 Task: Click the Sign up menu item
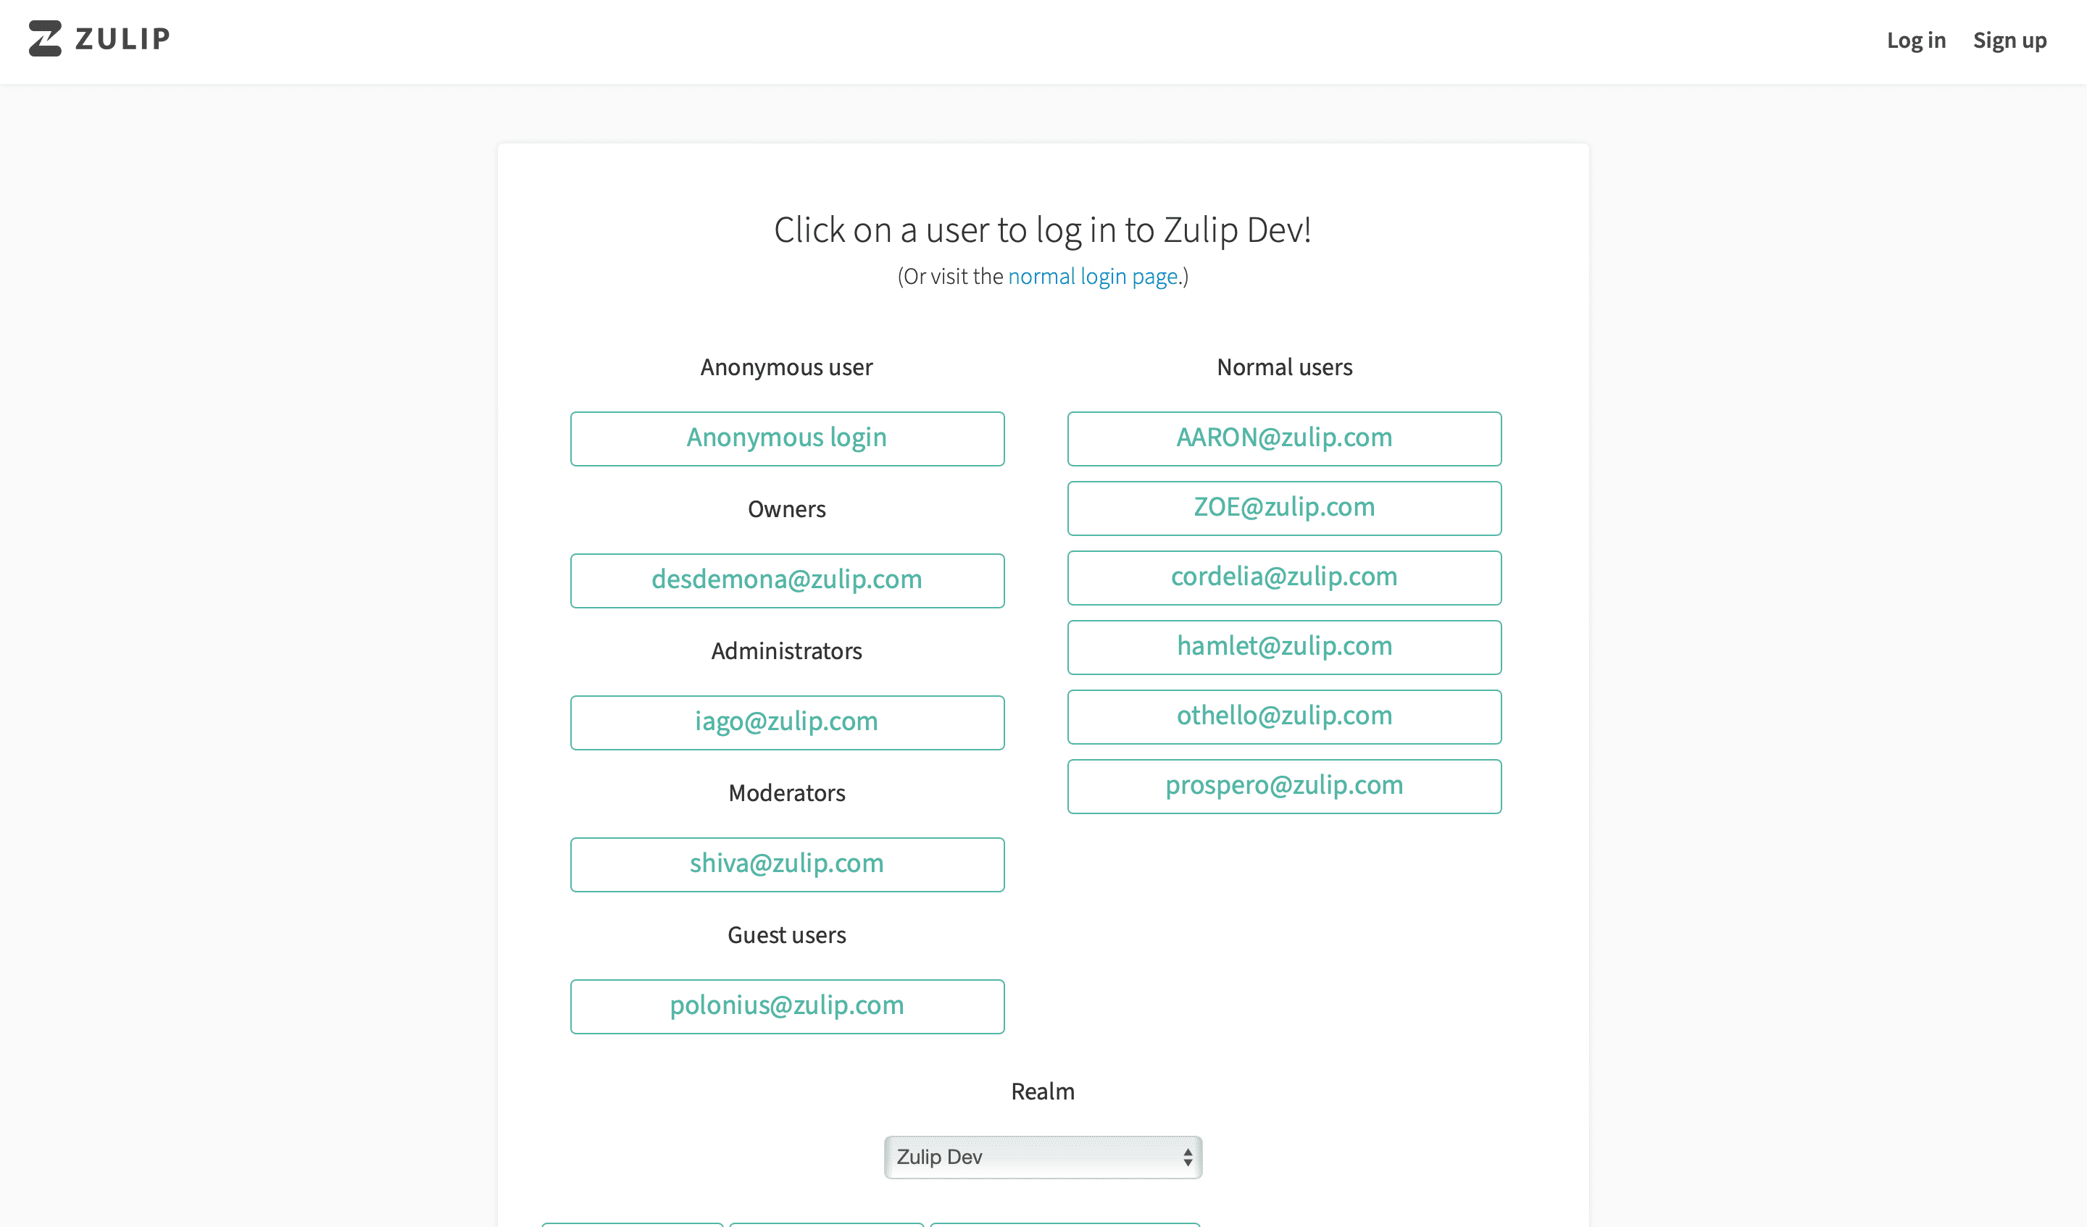[x=2008, y=39]
